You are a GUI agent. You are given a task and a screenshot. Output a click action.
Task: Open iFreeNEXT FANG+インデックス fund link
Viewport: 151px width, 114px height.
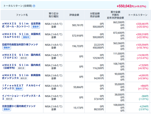coord(21,87)
